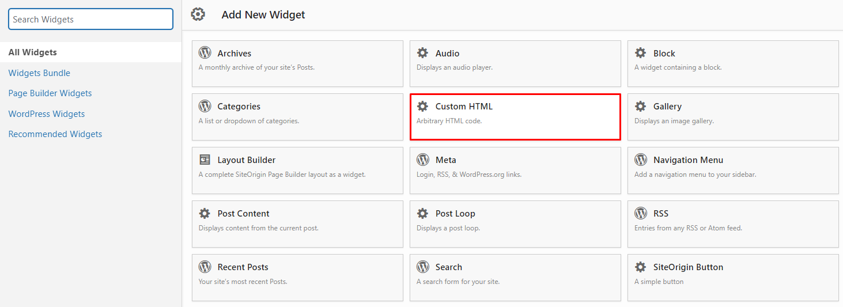The width and height of the screenshot is (843, 307).
Task: Filter by WordPress Widgets
Action: [47, 113]
